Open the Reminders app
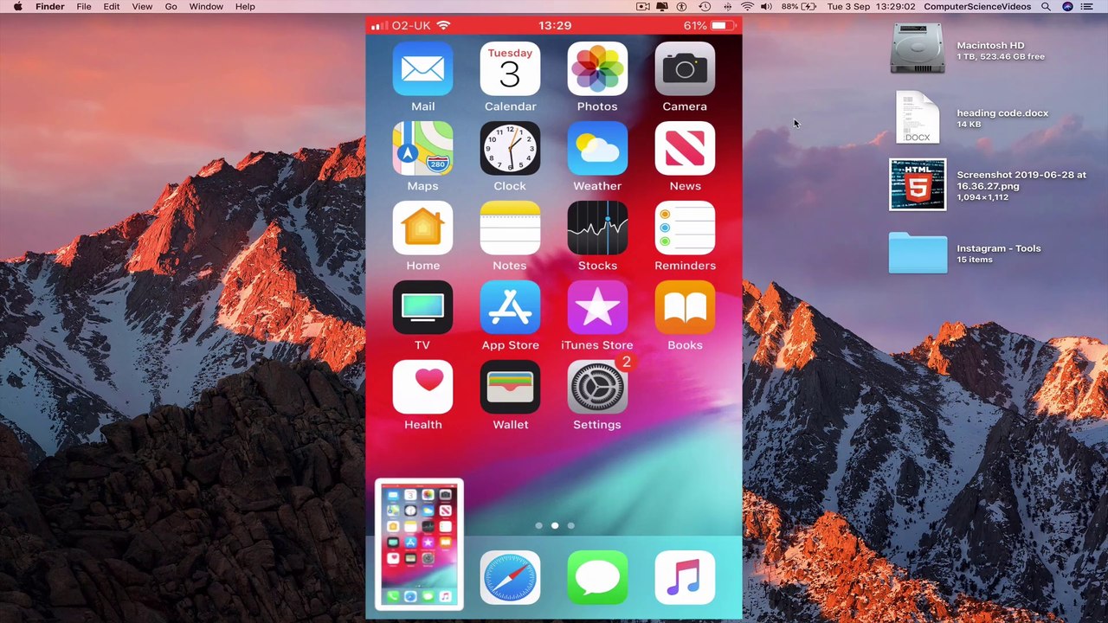The height and width of the screenshot is (623, 1108). point(685,228)
